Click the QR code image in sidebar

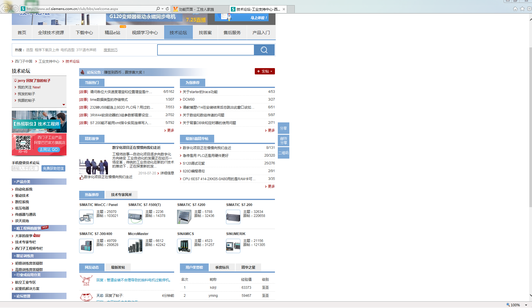click(23, 143)
